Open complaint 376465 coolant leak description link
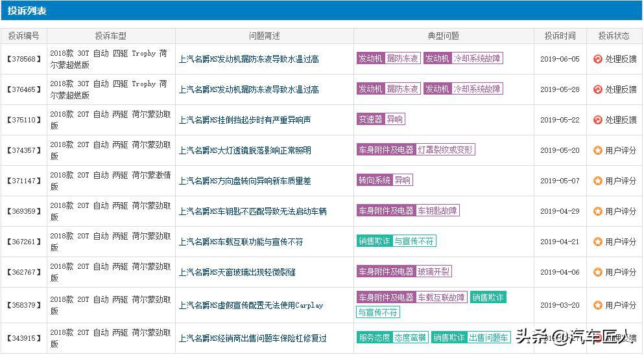The image size is (644, 355). coord(248,89)
